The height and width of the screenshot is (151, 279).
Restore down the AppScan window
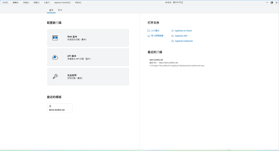(272, 3)
